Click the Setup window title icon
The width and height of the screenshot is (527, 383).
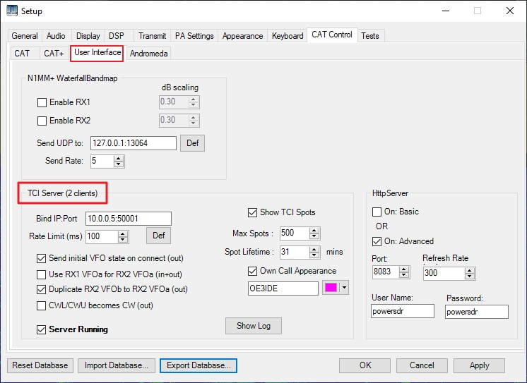click(11, 11)
